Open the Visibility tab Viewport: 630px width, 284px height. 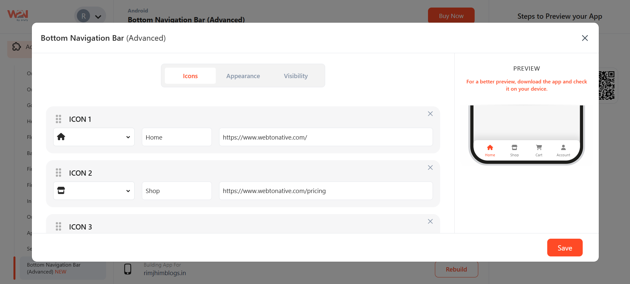[296, 76]
